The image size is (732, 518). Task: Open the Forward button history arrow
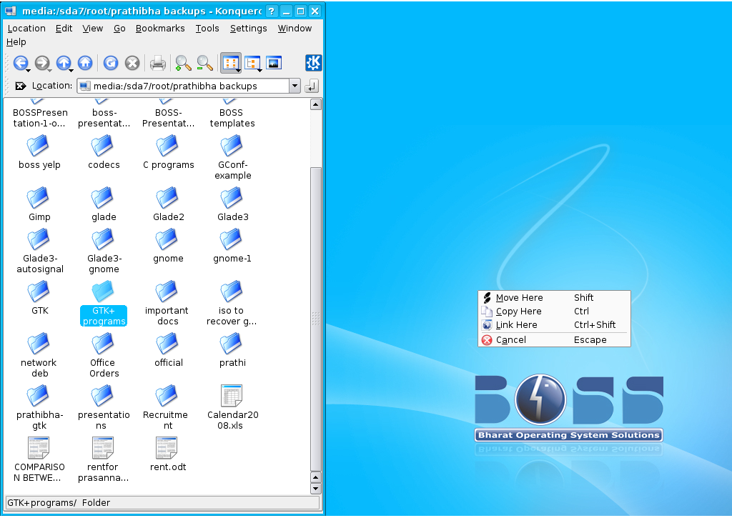point(49,71)
